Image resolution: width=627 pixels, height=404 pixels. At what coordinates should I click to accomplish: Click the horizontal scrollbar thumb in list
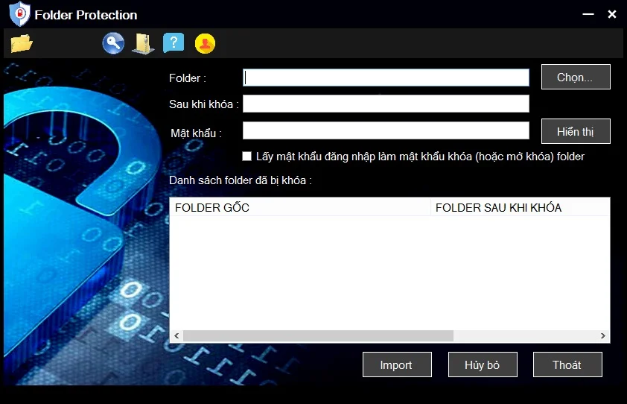(x=318, y=336)
